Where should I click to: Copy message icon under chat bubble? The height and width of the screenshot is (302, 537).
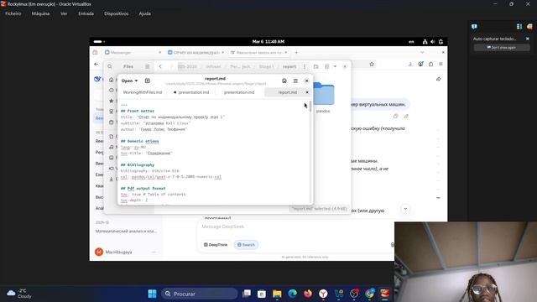click(395, 116)
